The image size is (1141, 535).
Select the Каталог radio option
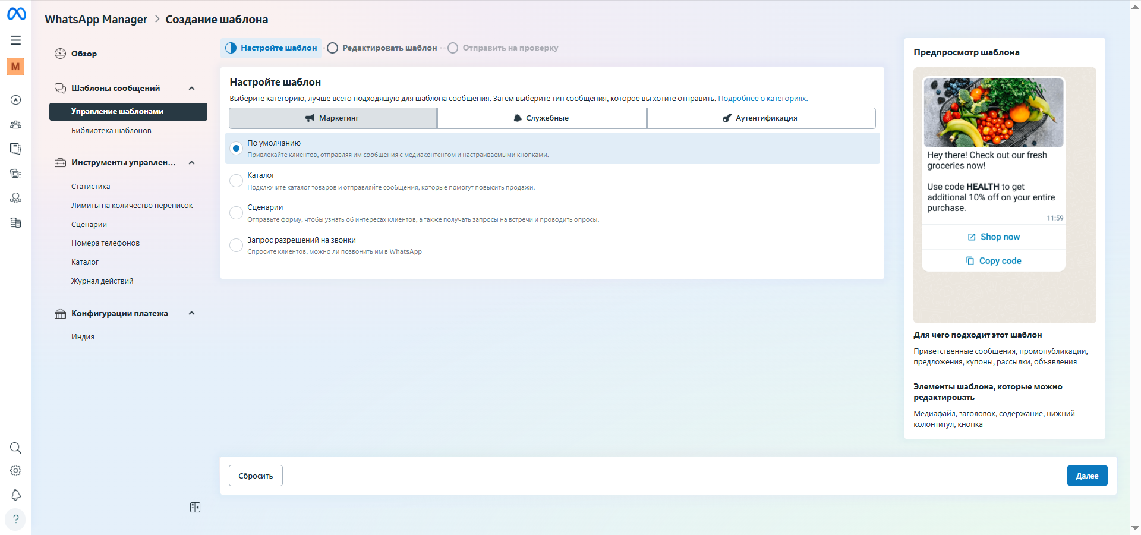pyautogui.click(x=236, y=181)
